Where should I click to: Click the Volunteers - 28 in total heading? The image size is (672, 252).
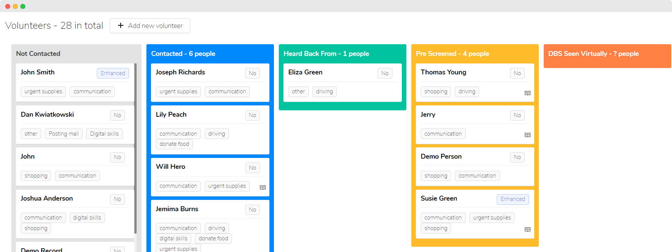[54, 25]
